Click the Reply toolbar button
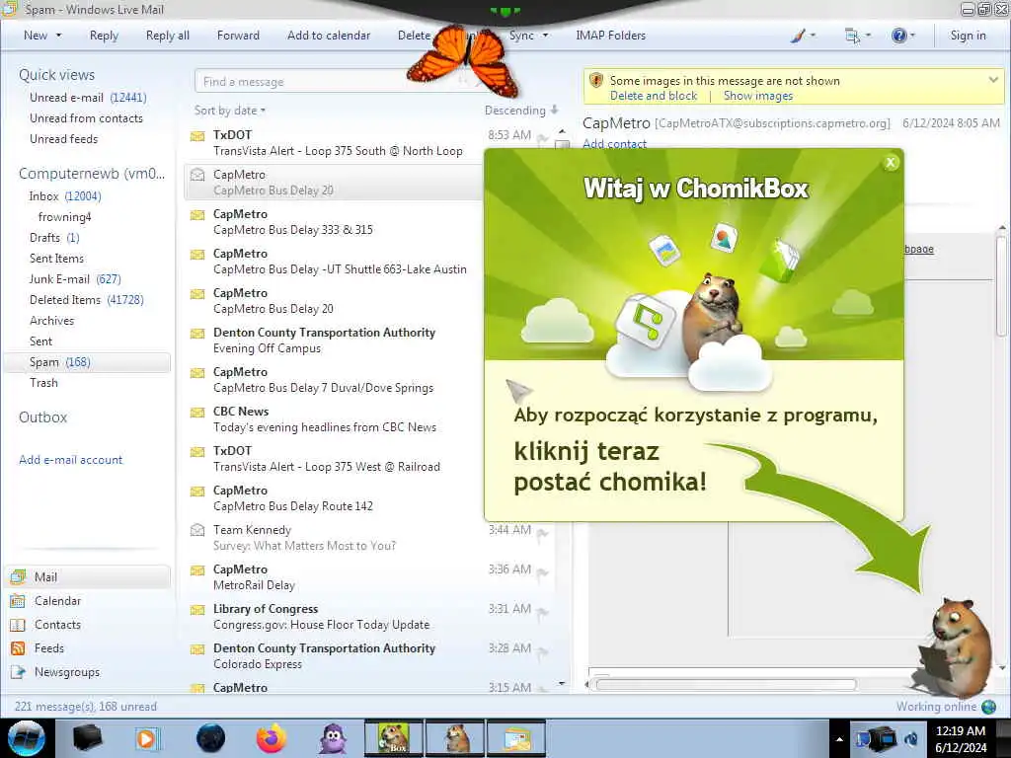 coord(104,36)
